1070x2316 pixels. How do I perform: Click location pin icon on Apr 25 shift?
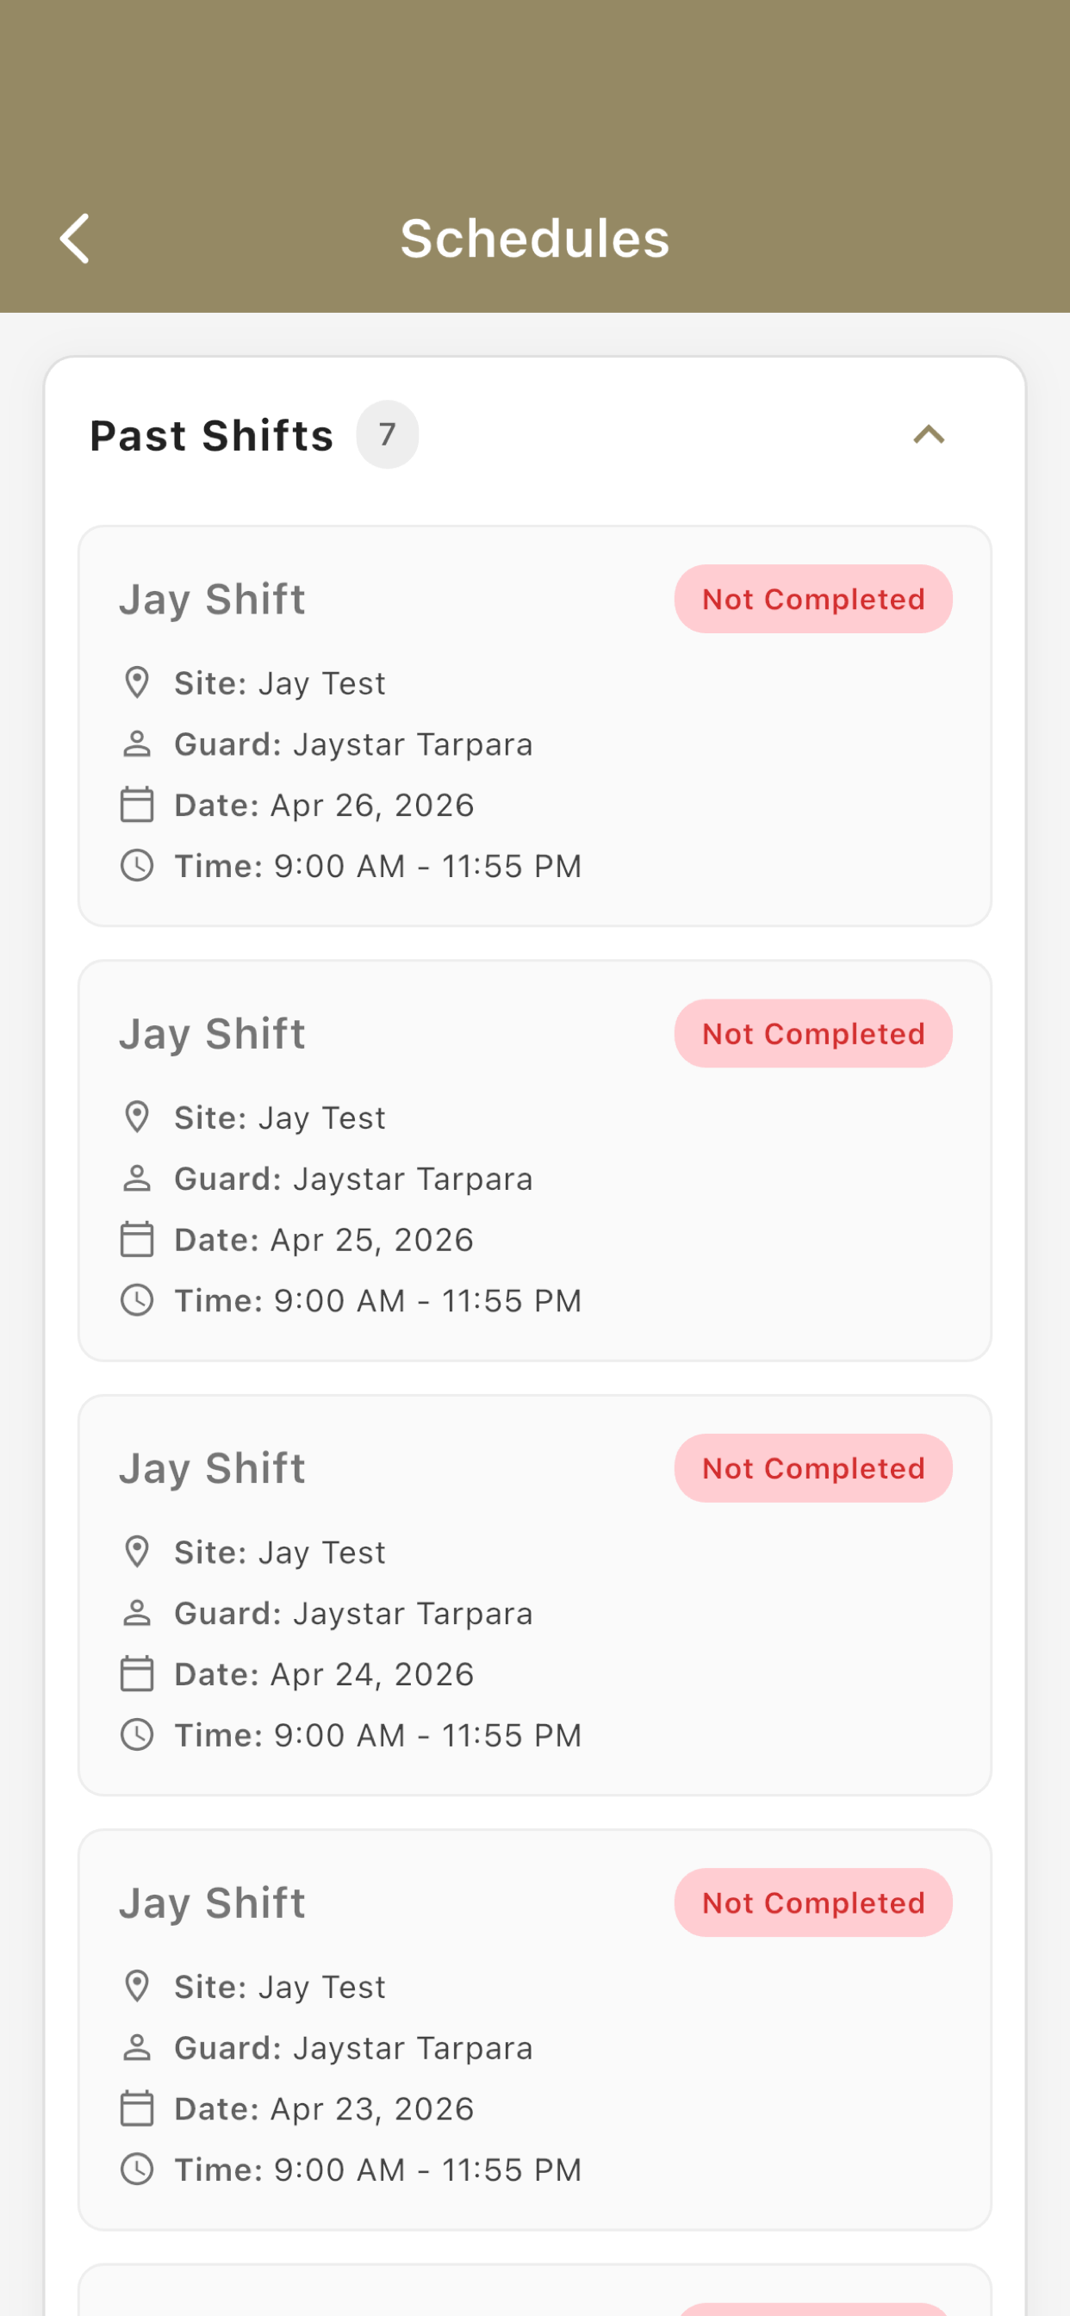(137, 1118)
